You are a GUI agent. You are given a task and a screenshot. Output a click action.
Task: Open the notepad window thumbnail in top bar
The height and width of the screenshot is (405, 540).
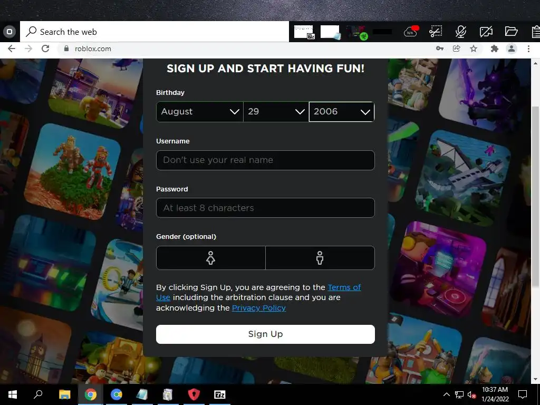(x=330, y=32)
